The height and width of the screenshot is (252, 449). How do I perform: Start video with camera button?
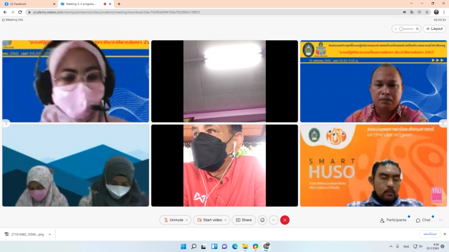click(209, 220)
